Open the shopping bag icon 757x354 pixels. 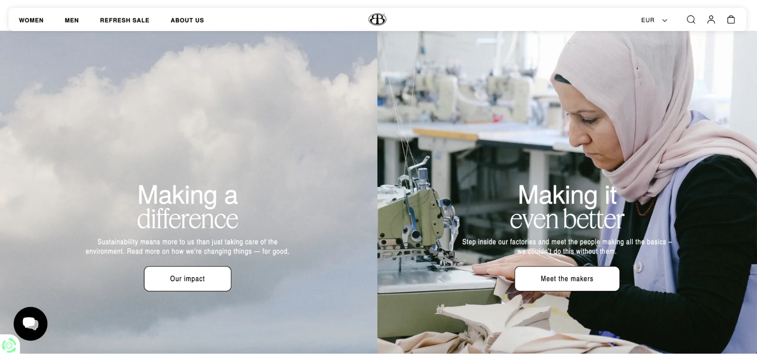731,20
